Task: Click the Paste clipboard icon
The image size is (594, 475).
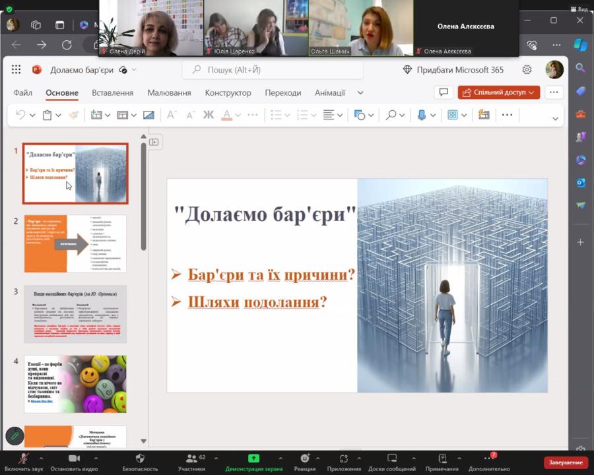Action: [48, 115]
